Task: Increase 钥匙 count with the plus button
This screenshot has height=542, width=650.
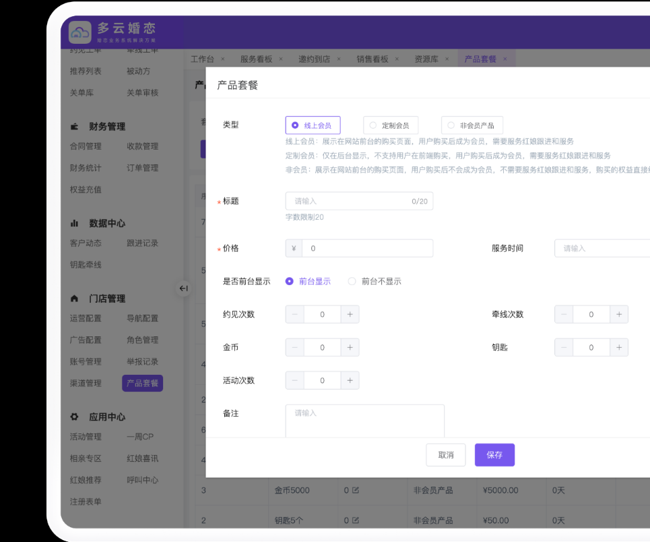Action: 618,347
